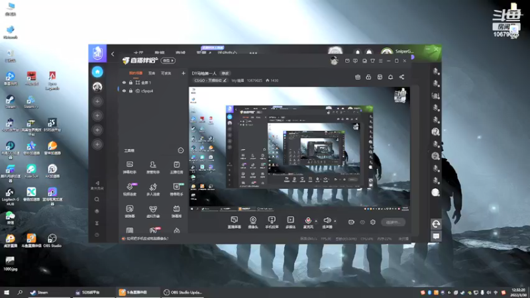The height and width of the screenshot is (298, 530).
Task: Open the multi-person mic-link tool
Action: point(153,189)
